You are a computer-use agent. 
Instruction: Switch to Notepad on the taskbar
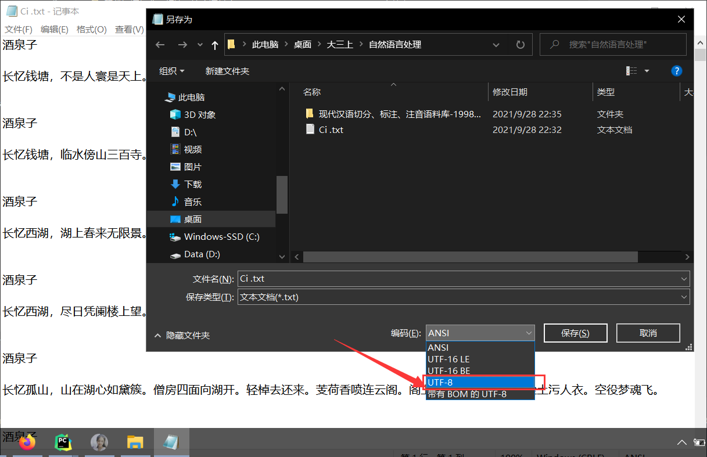click(x=171, y=442)
